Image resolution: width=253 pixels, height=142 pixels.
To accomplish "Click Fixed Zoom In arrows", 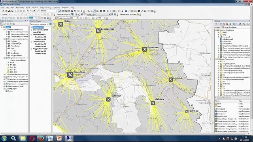I will [x=101, y=11].
